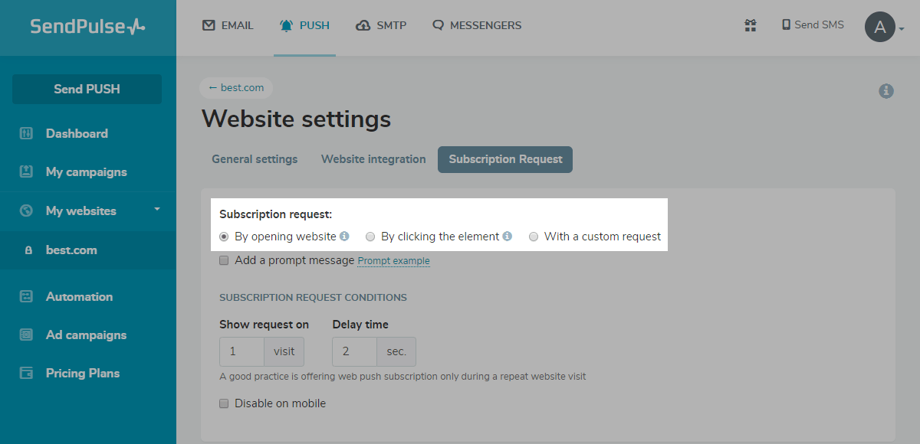Select Subscription Request tab
The width and height of the screenshot is (920, 444).
point(505,159)
